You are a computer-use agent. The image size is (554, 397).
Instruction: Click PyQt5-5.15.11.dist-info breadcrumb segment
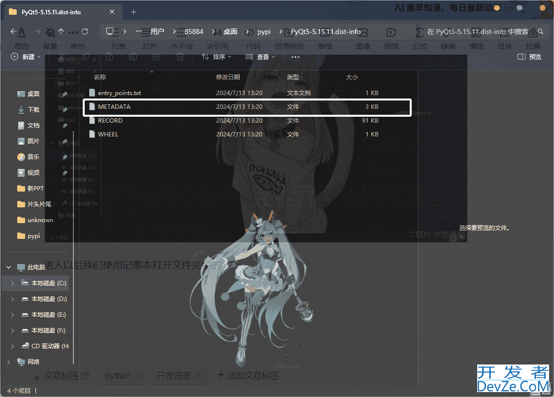pyautogui.click(x=326, y=32)
